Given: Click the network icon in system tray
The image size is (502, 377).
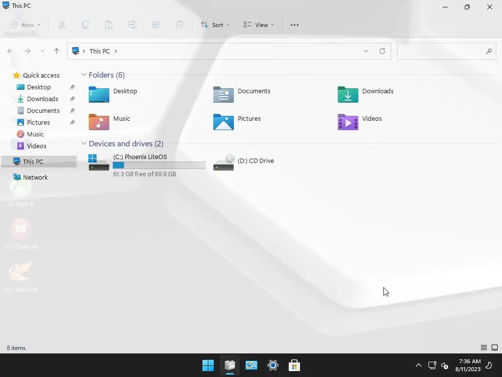Looking at the screenshot, I should coord(432,365).
